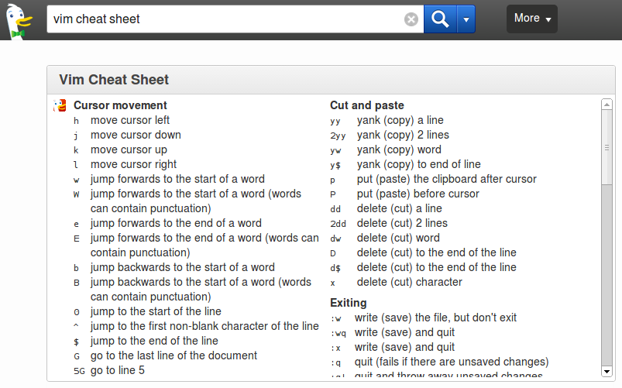Click into the 'vim cheat sheet' search field
Screen dimensions: 622x388
tap(225, 19)
